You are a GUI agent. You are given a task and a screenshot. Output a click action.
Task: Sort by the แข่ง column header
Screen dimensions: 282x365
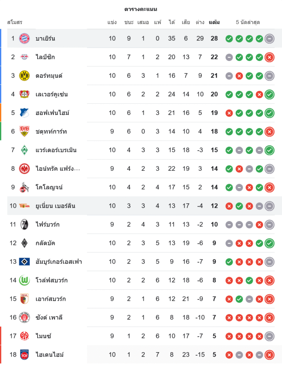coord(112,22)
